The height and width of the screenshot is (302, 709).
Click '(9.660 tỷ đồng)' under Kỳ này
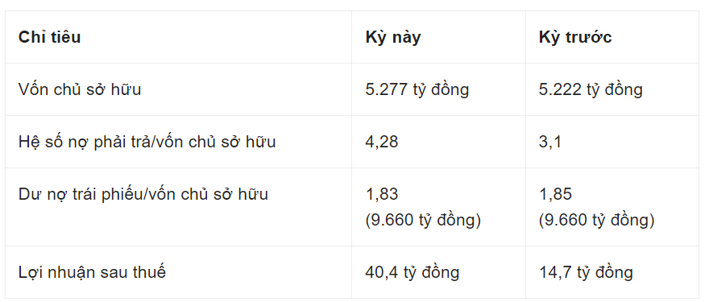coord(423,220)
